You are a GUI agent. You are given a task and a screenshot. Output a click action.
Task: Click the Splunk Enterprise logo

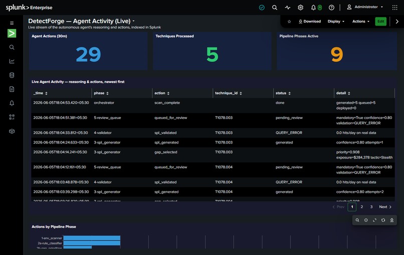[x=29, y=7]
